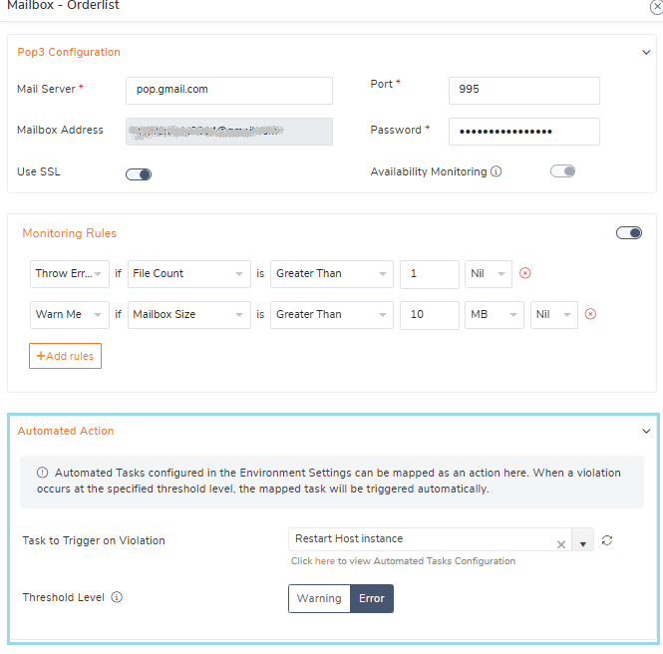Image resolution: width=663 pixels, height=654 pixels.
Task: Click the Add rules button
Action: [x=65, y=356]
